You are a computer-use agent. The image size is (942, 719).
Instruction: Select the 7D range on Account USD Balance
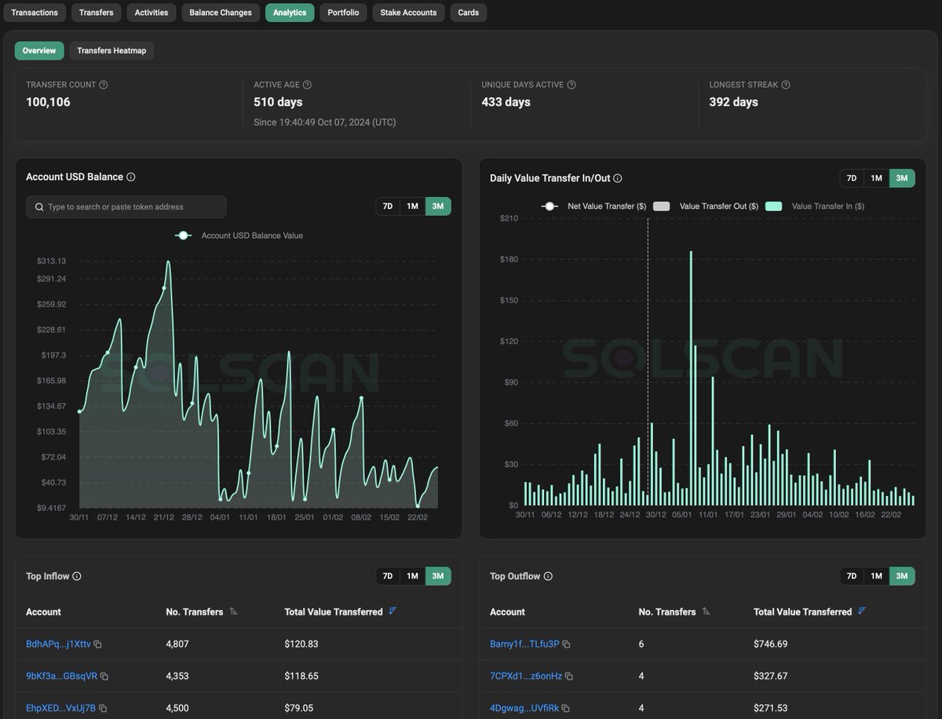(x=387, y=206)
